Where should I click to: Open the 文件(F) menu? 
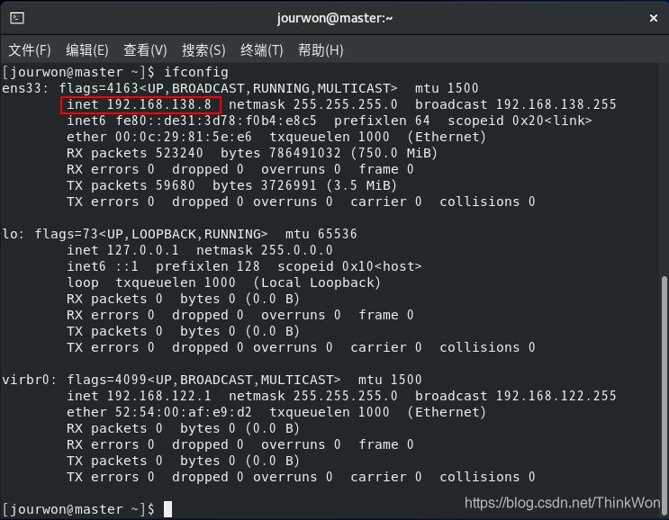coord(30,50)
